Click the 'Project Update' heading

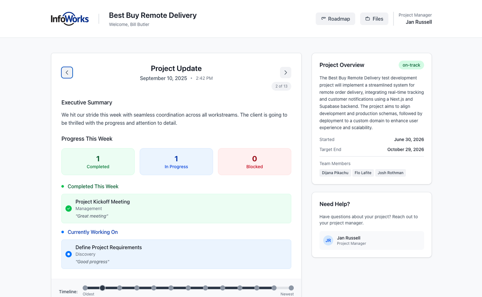pyautogui.click(x=176, y=68)
